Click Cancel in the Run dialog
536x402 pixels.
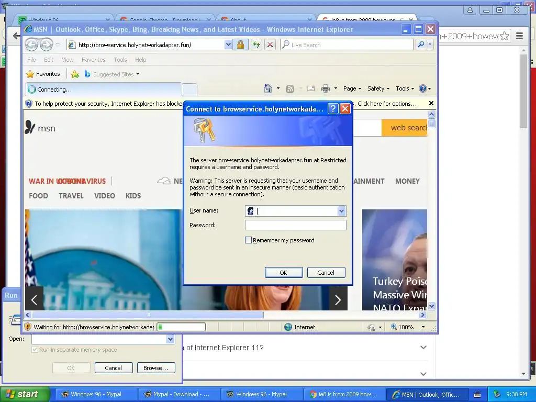click(x=114, y=368)
